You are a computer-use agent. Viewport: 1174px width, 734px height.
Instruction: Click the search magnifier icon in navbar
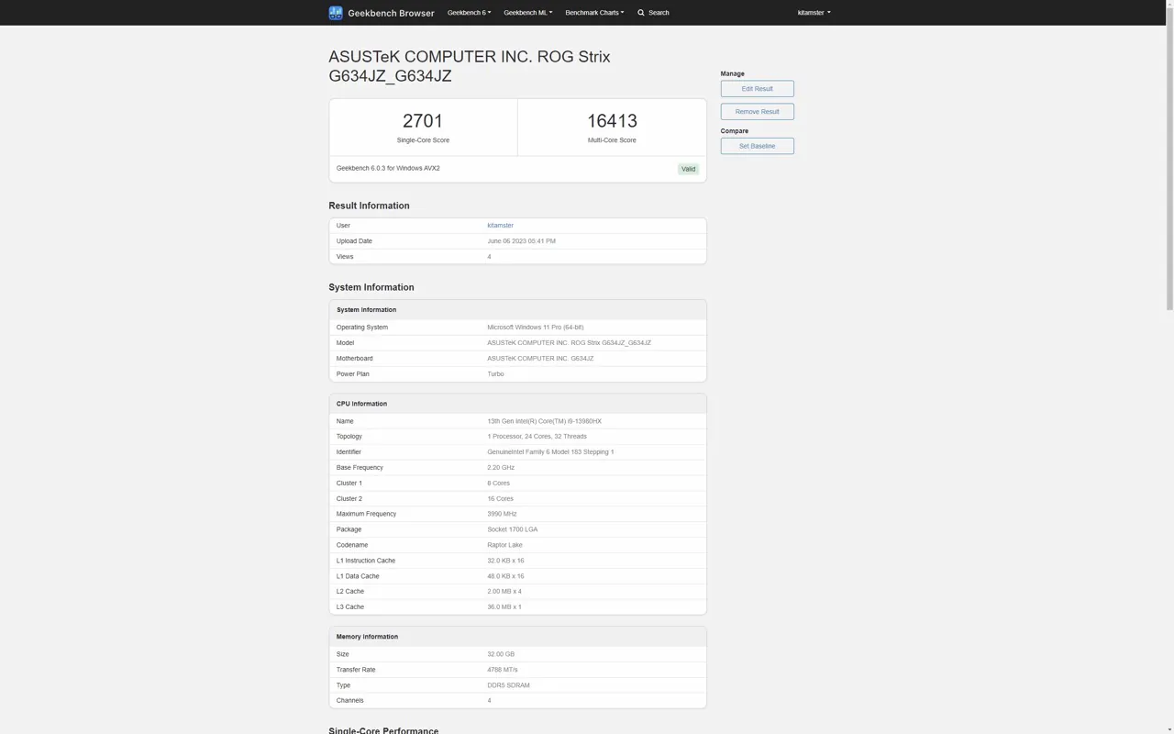(641, 13)
